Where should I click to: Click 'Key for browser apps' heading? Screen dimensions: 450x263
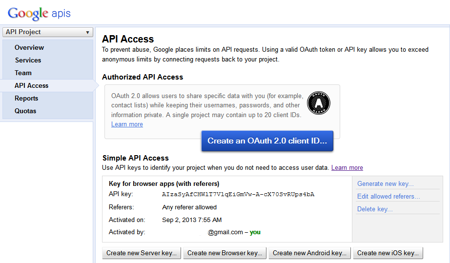(x=164, y=183)
